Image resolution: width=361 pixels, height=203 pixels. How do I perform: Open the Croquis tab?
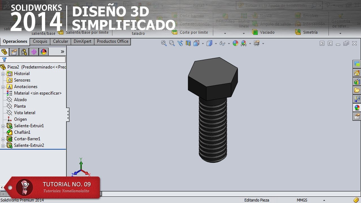click(40, 41)
